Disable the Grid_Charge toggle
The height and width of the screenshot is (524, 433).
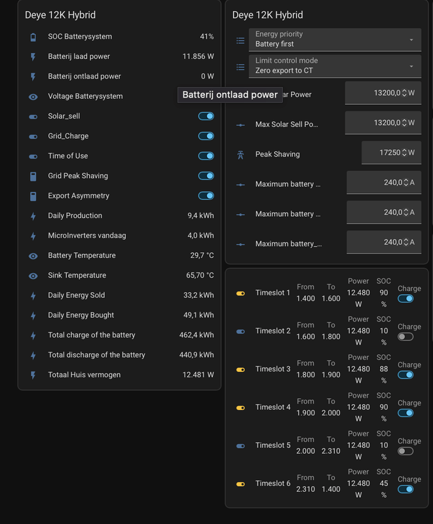click(206, 136)
